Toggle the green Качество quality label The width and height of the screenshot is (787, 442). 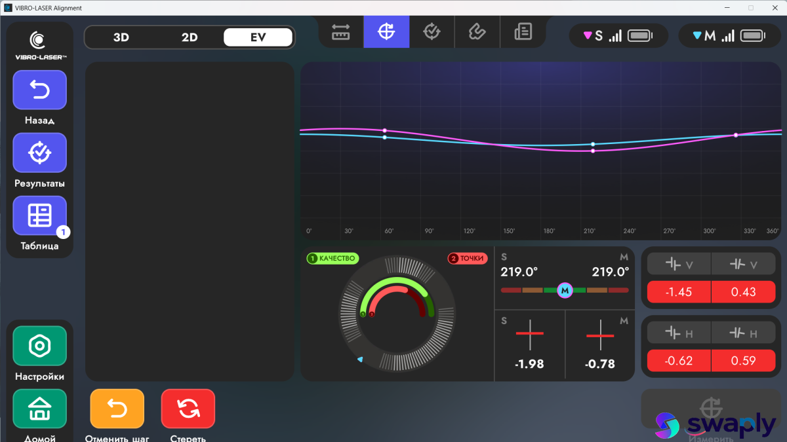tap(333, 258)
